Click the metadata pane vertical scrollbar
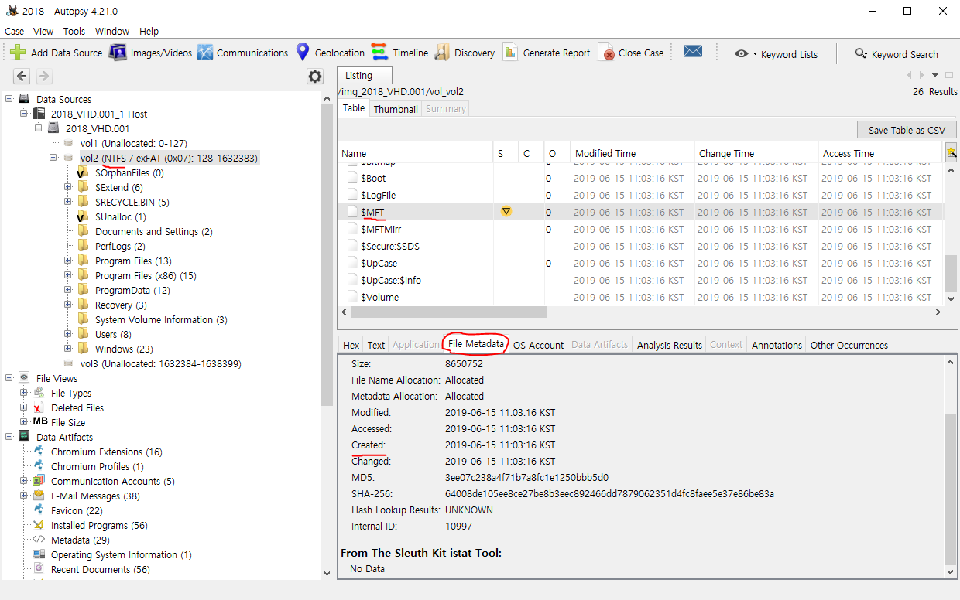This screenshot has width=960, height=600. 951,489
